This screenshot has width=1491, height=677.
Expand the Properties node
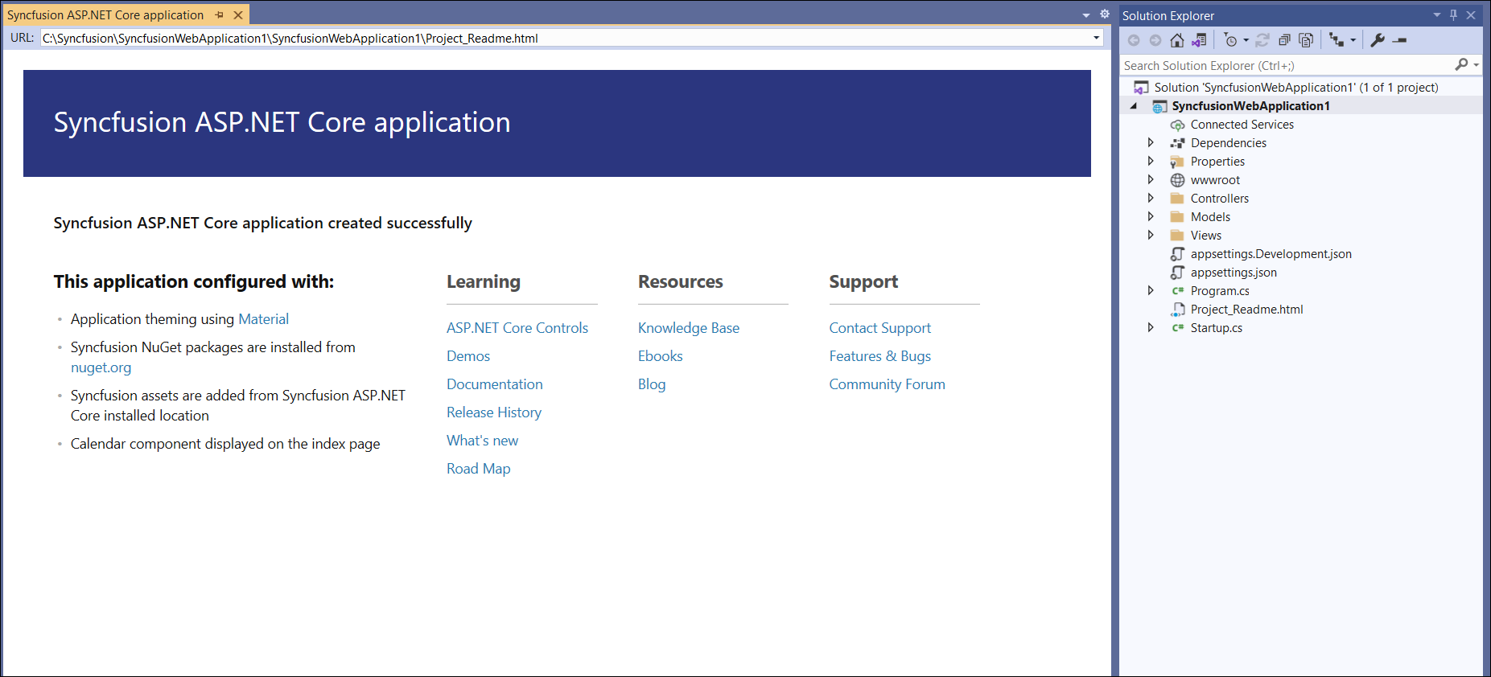tap(1151, 161)
